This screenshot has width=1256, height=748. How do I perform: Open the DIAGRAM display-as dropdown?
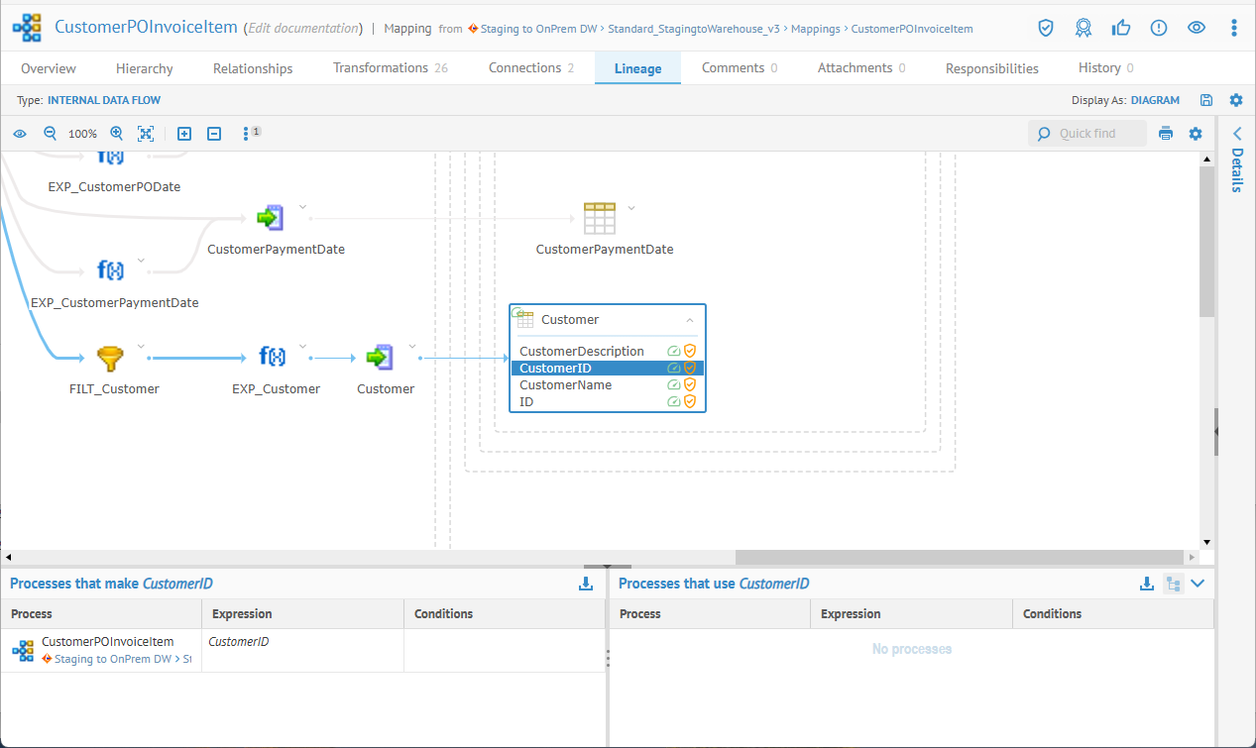point(1155,100)
